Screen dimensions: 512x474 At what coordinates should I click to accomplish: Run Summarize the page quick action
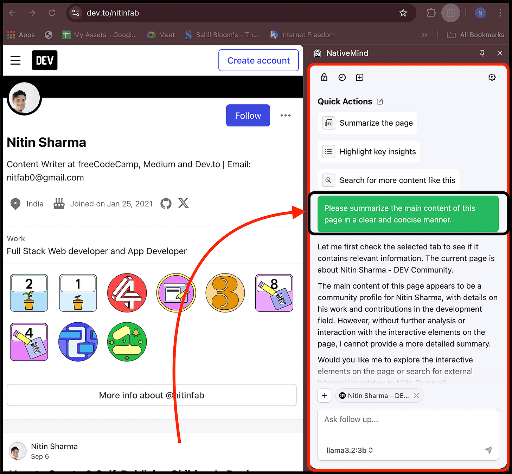pyautogui.click(x=367, y=123)
